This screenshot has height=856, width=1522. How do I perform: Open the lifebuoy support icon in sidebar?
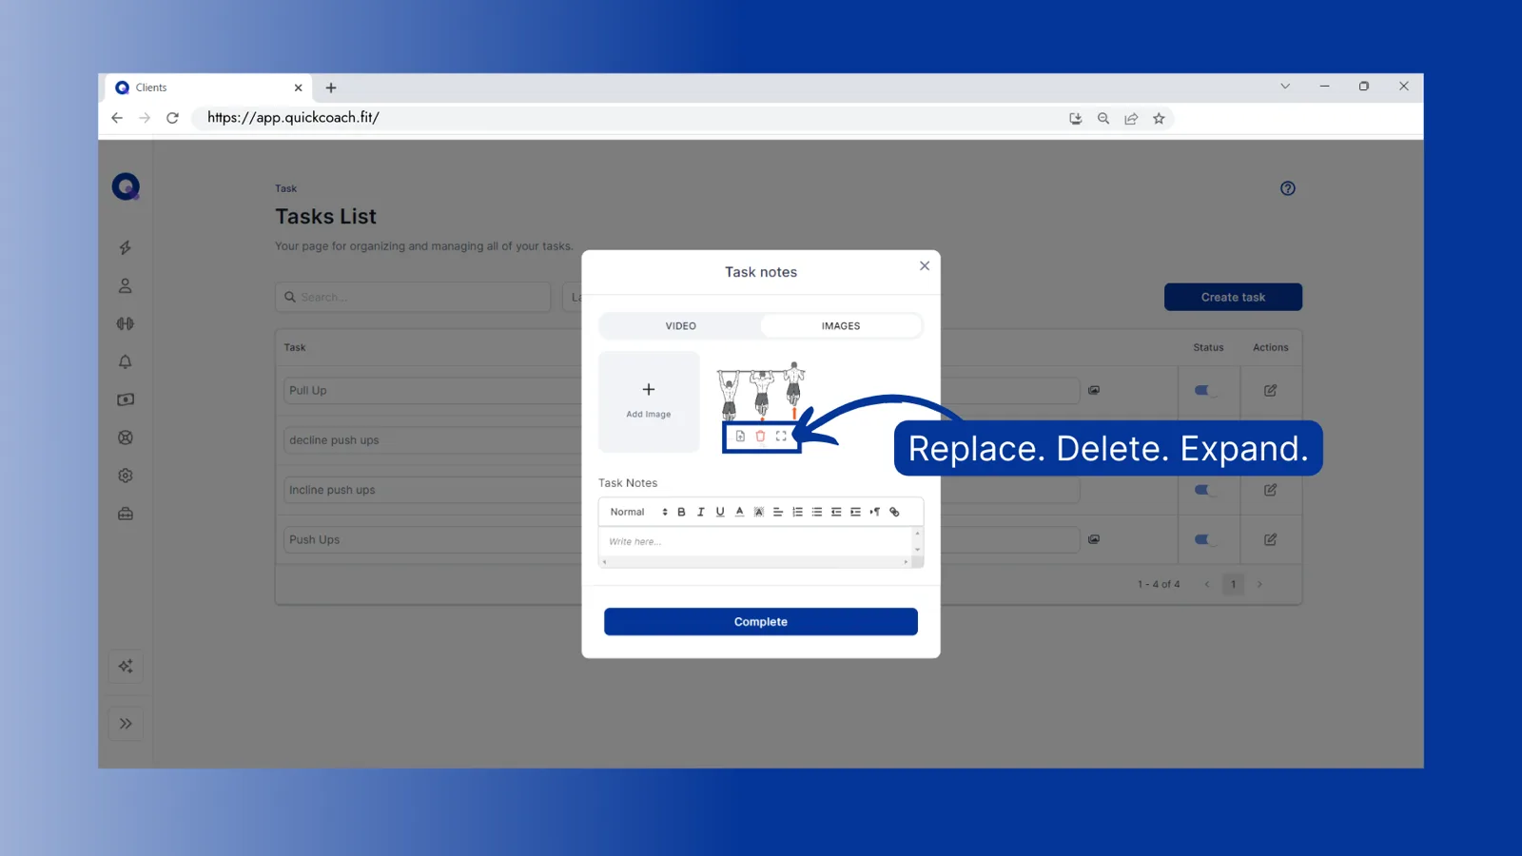[x=126, y=438]
